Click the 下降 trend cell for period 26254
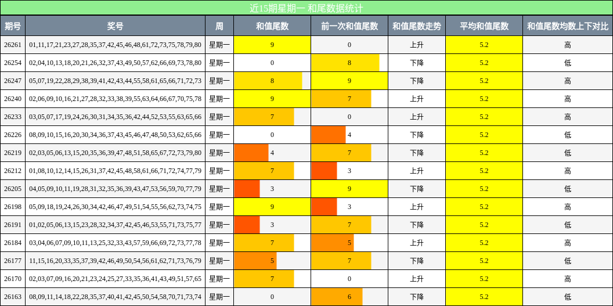613x306 pixels. (x=417, y=63)
